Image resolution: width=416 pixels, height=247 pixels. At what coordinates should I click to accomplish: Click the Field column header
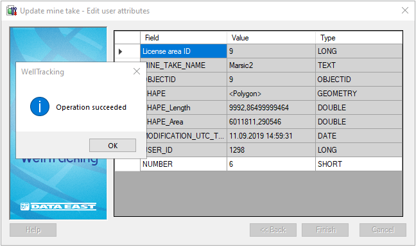[184, 38]
